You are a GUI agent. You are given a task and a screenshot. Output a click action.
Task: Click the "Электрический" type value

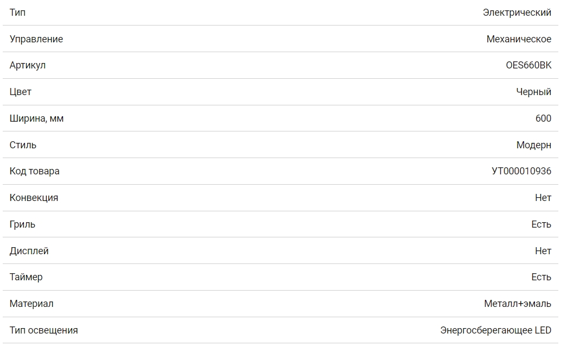click(516, 12)
